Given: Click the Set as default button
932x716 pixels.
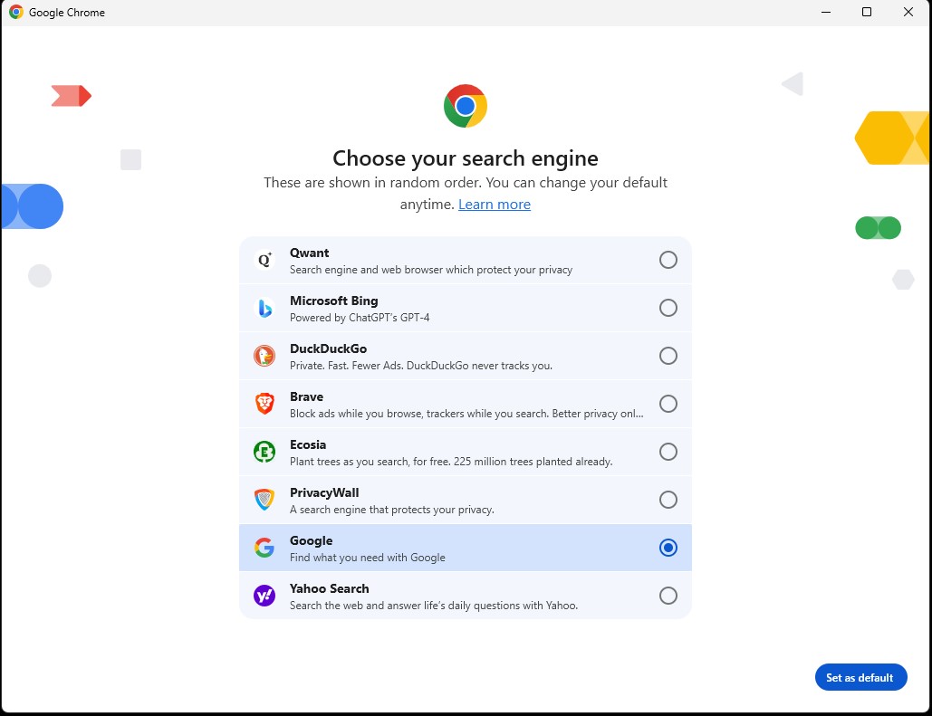Looking at the screenshot, I should [860, 677].
